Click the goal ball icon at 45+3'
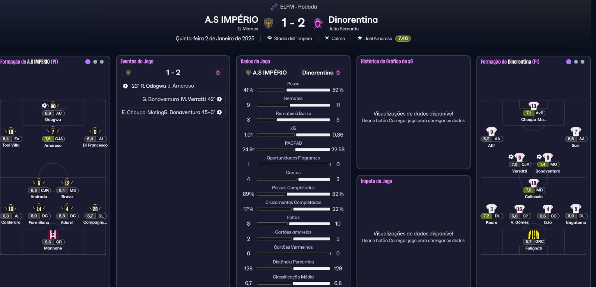The image size is (596, 287). click(x=219, y=112)
